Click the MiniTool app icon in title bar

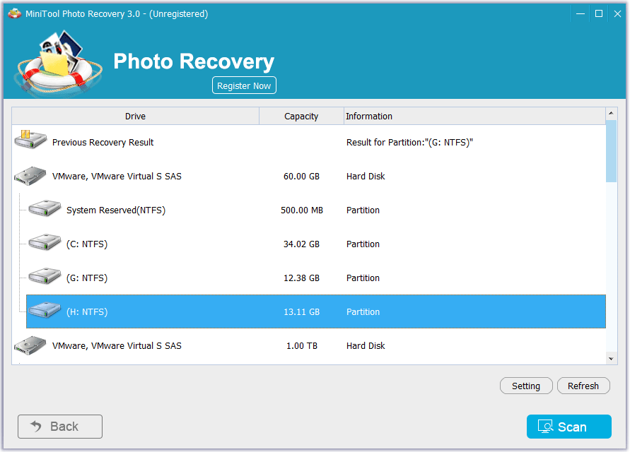point(14,13)
